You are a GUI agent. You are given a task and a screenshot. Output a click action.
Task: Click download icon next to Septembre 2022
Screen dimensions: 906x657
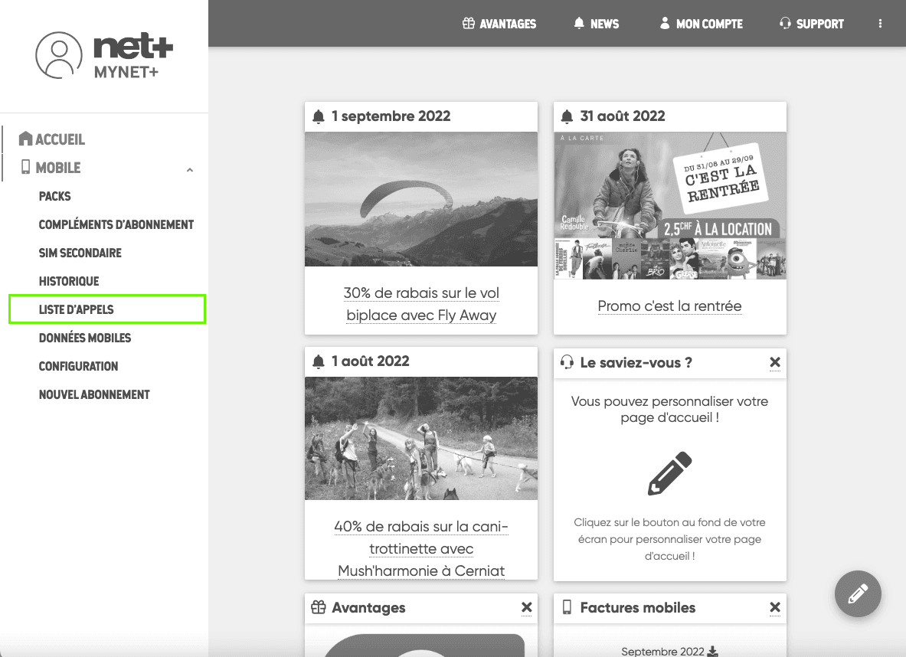(x=713, y=651)
